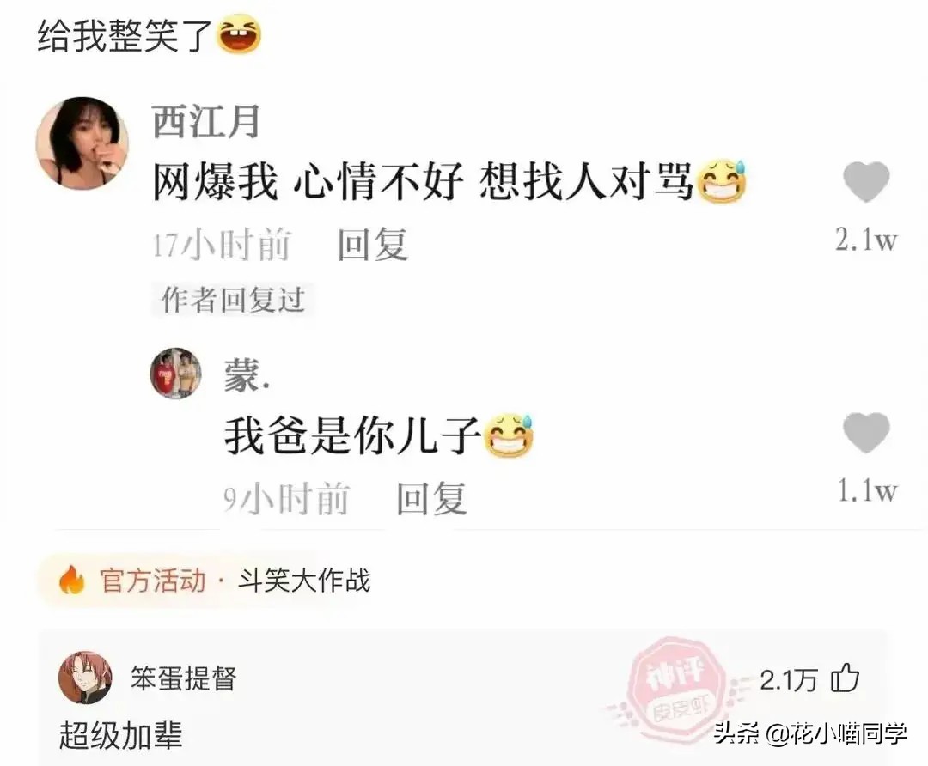Click the username 笨蛋提督
The width and height of the screenshot is (928, 766).
[184, 678]
